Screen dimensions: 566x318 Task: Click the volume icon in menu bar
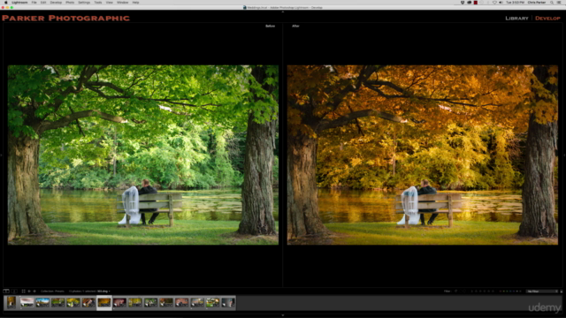coord(501,2)
